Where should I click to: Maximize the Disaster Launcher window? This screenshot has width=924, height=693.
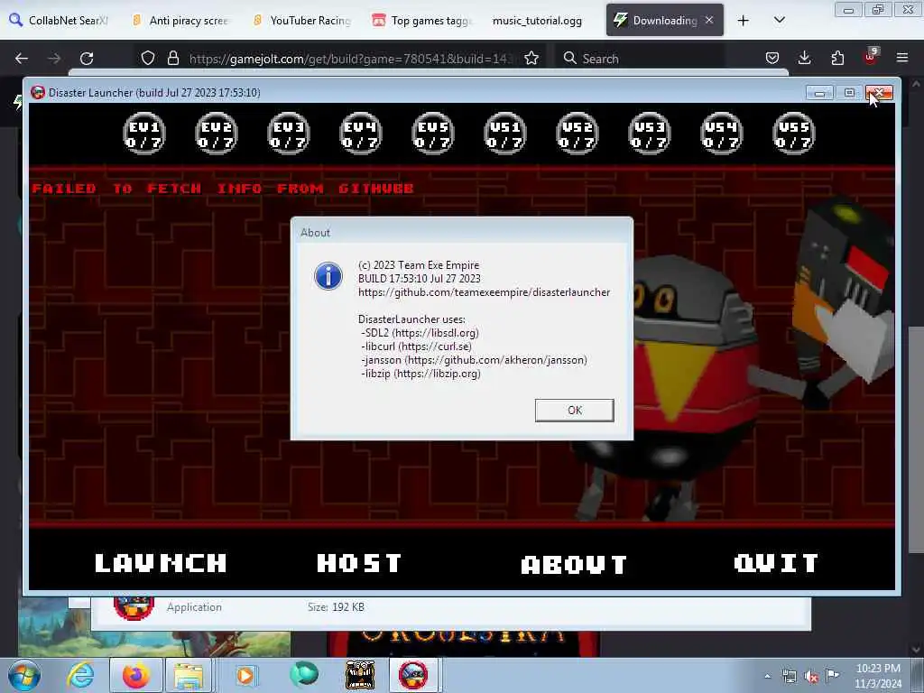[x=849, y=93]
